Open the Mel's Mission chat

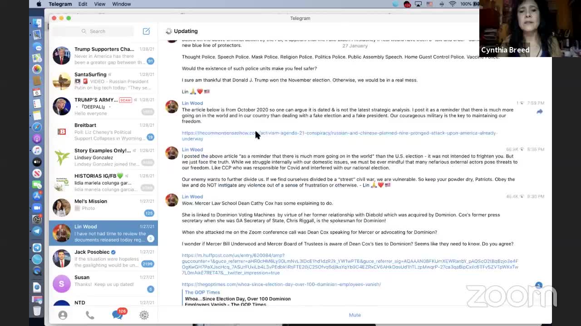[x=103, y=207]
